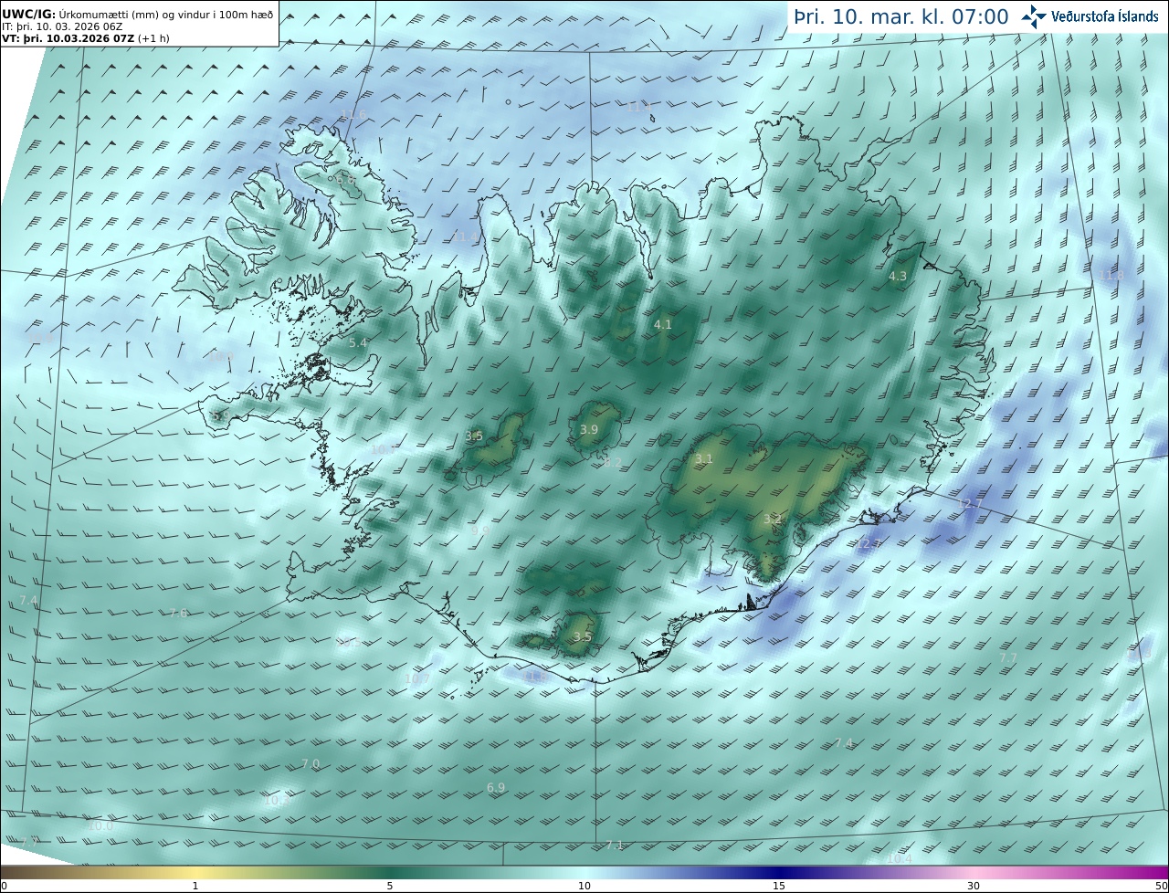The width and height of the screenshot is (1169, 893).
Task: Click the 6.9 value over the southern ocean
Action: point(496,787)
